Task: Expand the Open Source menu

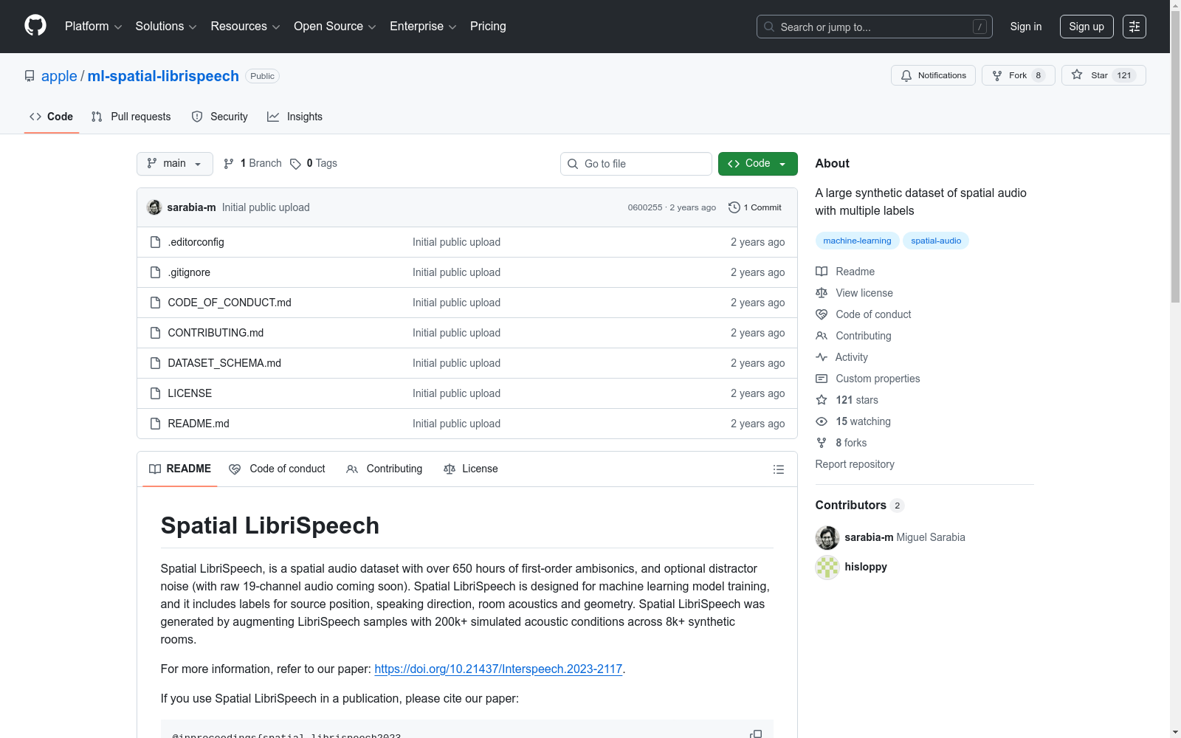Action: [x=335, y=27]
